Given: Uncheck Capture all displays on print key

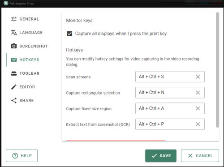Looking at the screenshot, I should pyautogui.click(x=69, y=34).
